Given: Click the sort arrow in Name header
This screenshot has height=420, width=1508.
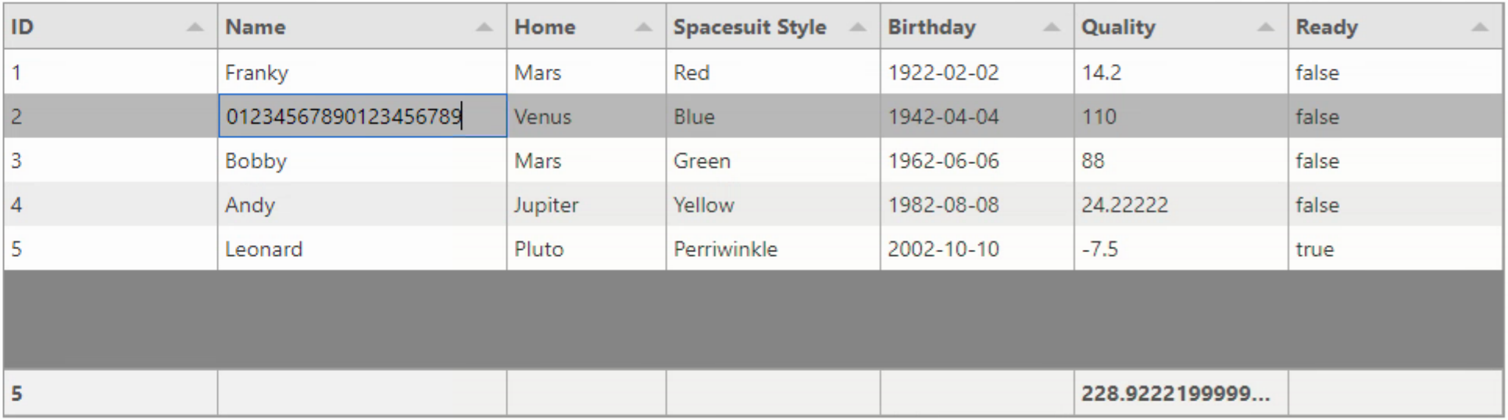Looking at the screenshot, I should (484, 27).
